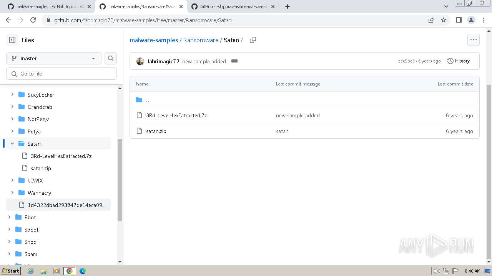This screenshot has width=492, height=276.
Task: Copy the folder path with copy icon
Action: (253, 40)
